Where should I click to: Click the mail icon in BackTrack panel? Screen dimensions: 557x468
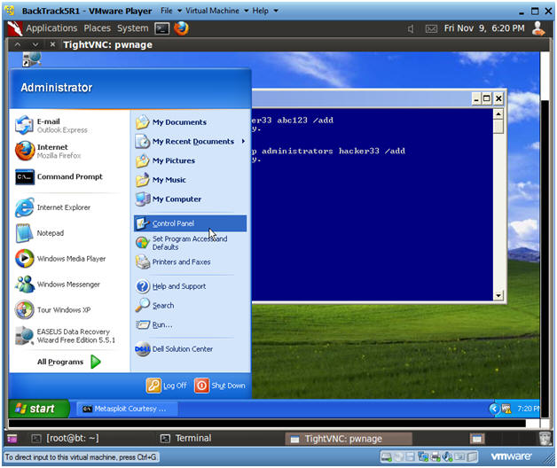[x=431, y=28]
